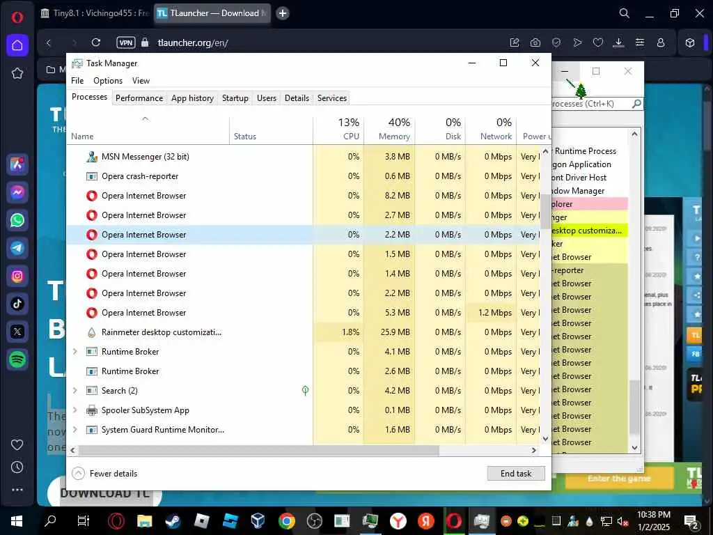Viewport: 713px width, 535px height.
Task: Open Opera menu logo at top-left
Action: 17,17
